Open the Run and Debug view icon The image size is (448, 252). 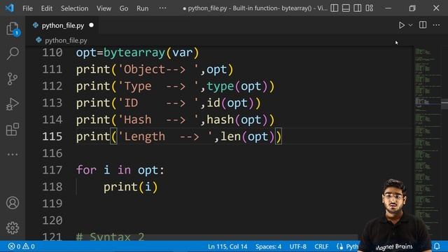click(x=13, y=104)
